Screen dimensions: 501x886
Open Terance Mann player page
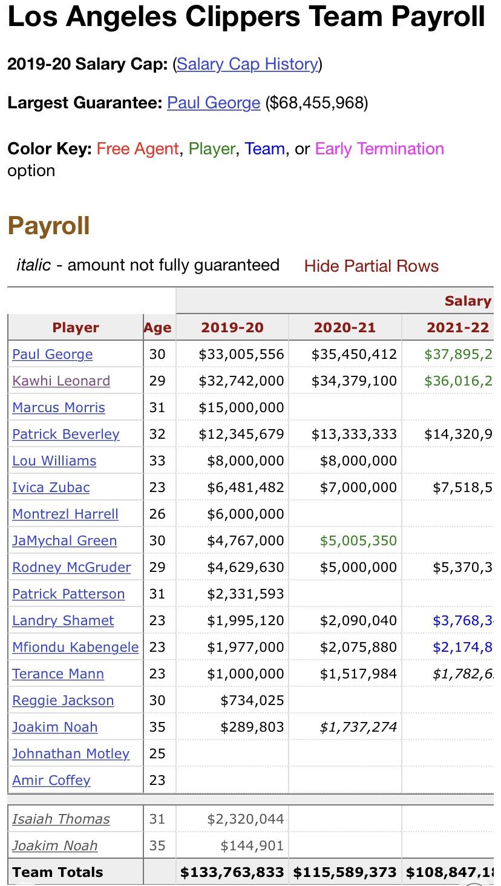(58, 674)
